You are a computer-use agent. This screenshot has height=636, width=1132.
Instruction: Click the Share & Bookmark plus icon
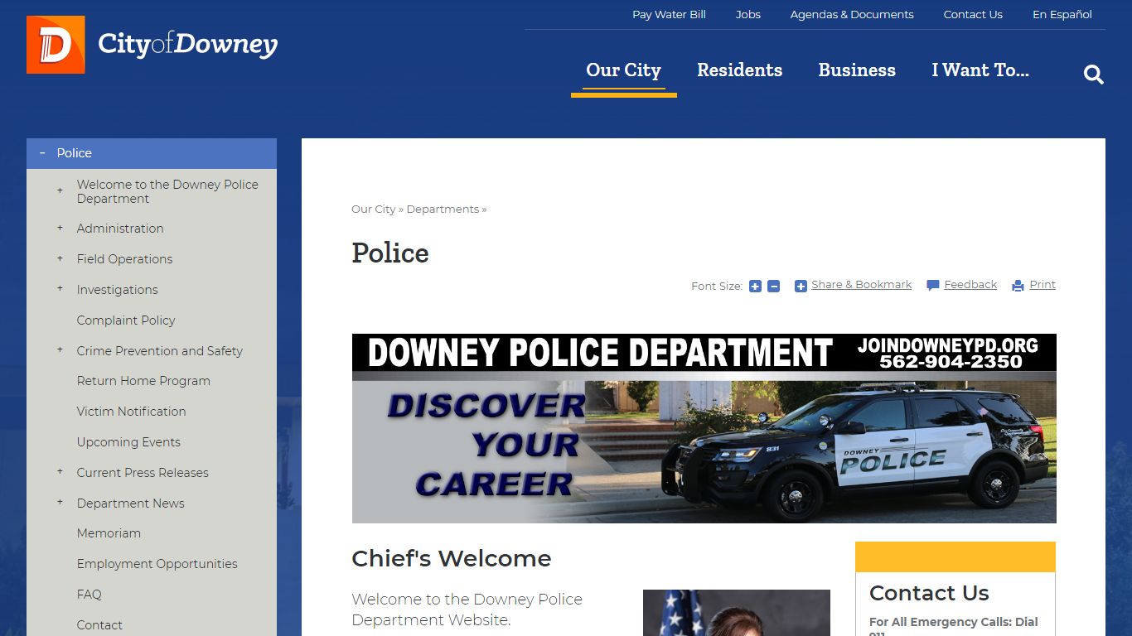coord(801,286)
